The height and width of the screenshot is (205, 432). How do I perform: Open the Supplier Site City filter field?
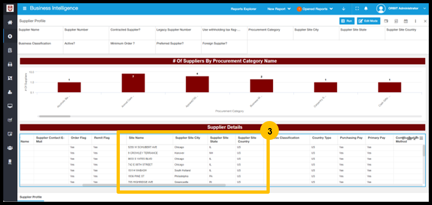point(316,33)
